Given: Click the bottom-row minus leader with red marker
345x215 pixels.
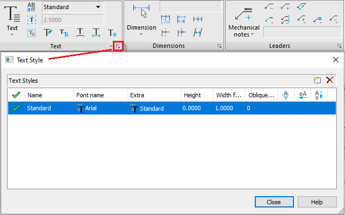Looking at the screenshot, I should click(x=334, y=19).
